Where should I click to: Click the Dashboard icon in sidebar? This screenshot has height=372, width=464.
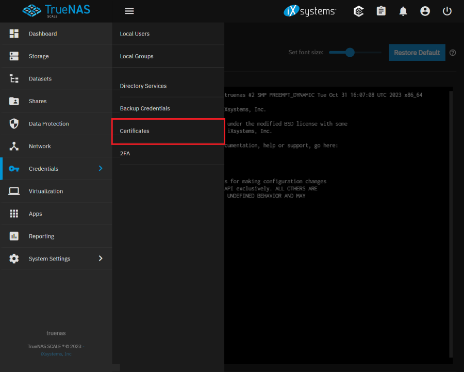14,34
